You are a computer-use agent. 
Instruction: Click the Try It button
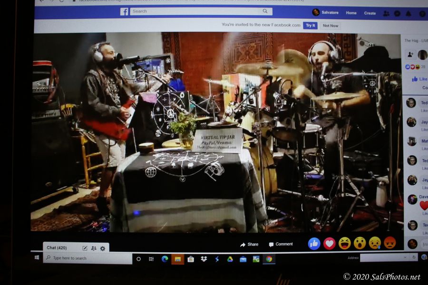pyautogui.click(x=310, y=26)
